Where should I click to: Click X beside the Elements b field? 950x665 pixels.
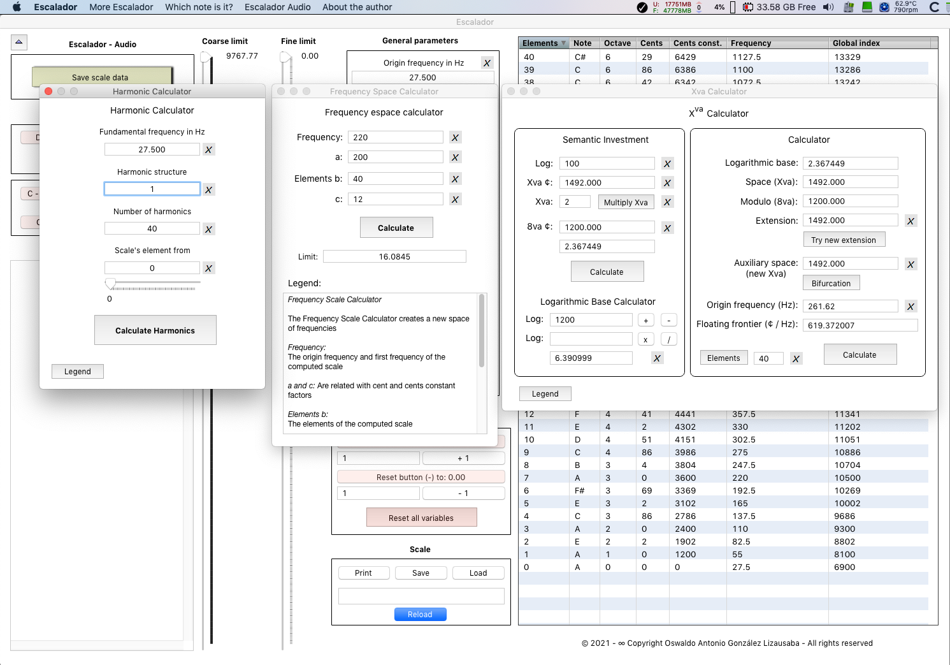click(455, 179)
